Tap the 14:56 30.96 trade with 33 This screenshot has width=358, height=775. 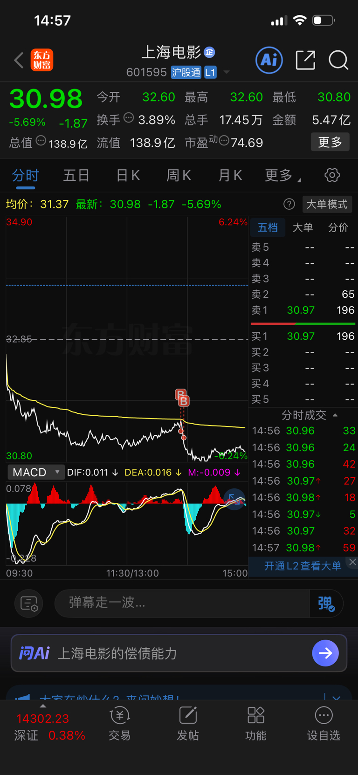(x=303, y=431)
